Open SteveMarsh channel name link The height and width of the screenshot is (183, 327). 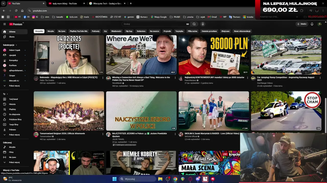click(117, 83)
